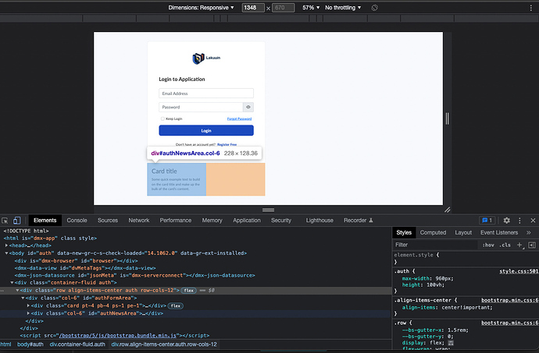Collapse the container-fluid auth div
This screenshot has height=353, width=539.
[12, 283]
